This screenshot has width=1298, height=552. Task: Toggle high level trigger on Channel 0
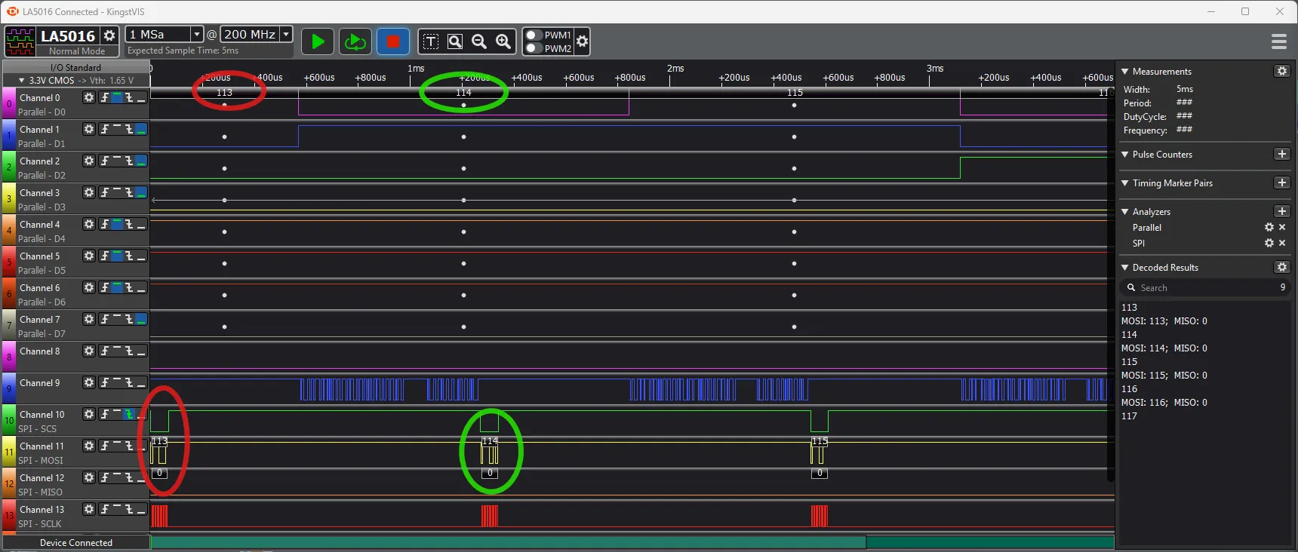point(117,97)
